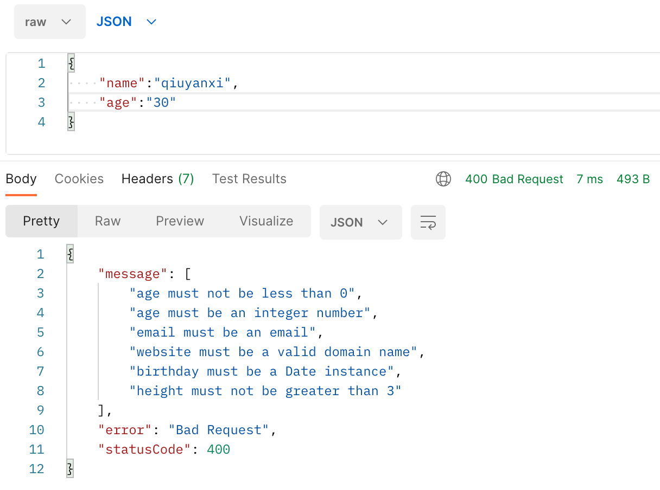Collapse the response JSON opening brace on line 1
Image resolution: width=660 pixels, height=490 pixels.
(70, 254)
